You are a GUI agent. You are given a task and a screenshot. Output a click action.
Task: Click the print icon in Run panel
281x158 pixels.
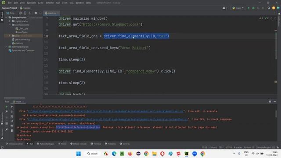point(12,126)
